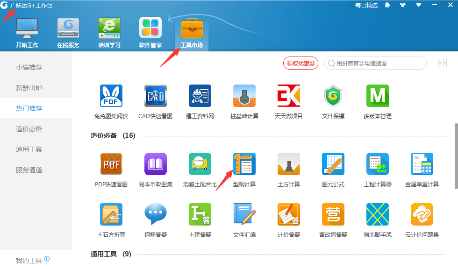Switch to grid view layout icon
Viewport: 458px width, 269px height.
(443, 63)
